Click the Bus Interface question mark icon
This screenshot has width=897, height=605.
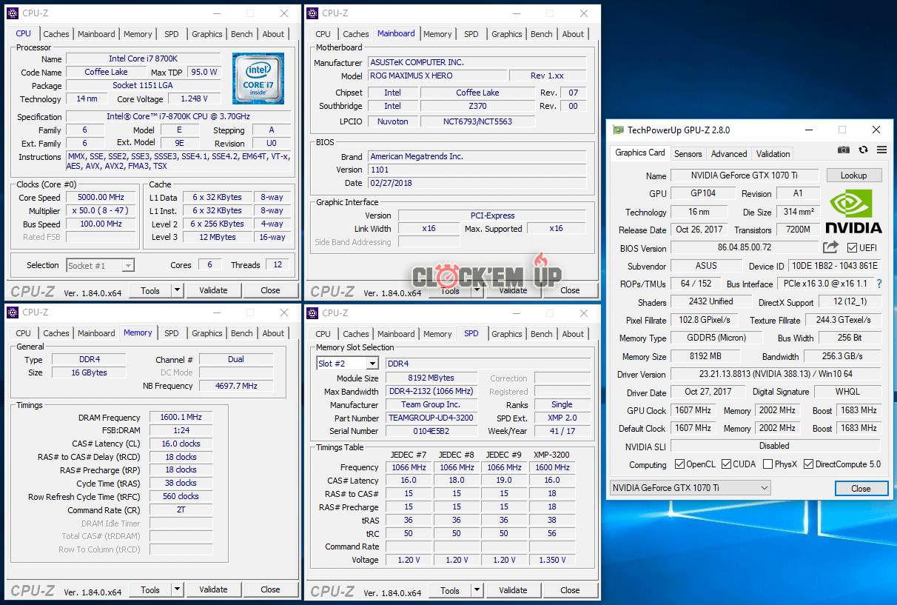pos(879,284)
